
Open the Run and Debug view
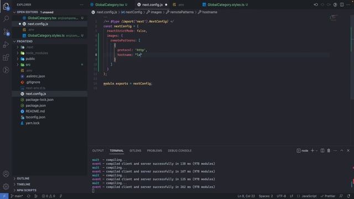click(x=6, y=45)
